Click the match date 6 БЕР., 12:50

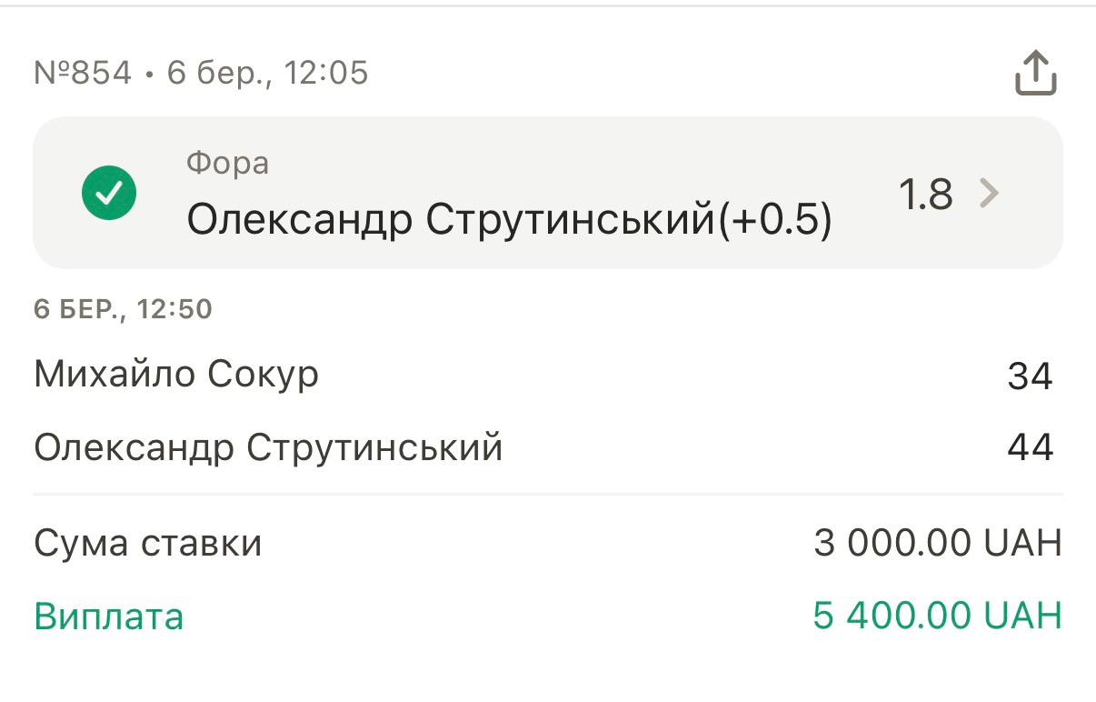(x=123, y=309)
